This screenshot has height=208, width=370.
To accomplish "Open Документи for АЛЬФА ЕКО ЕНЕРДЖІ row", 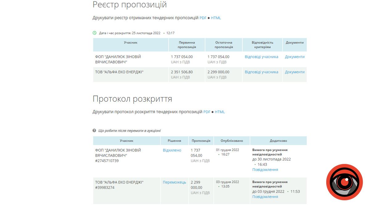I will click(294, 72).
